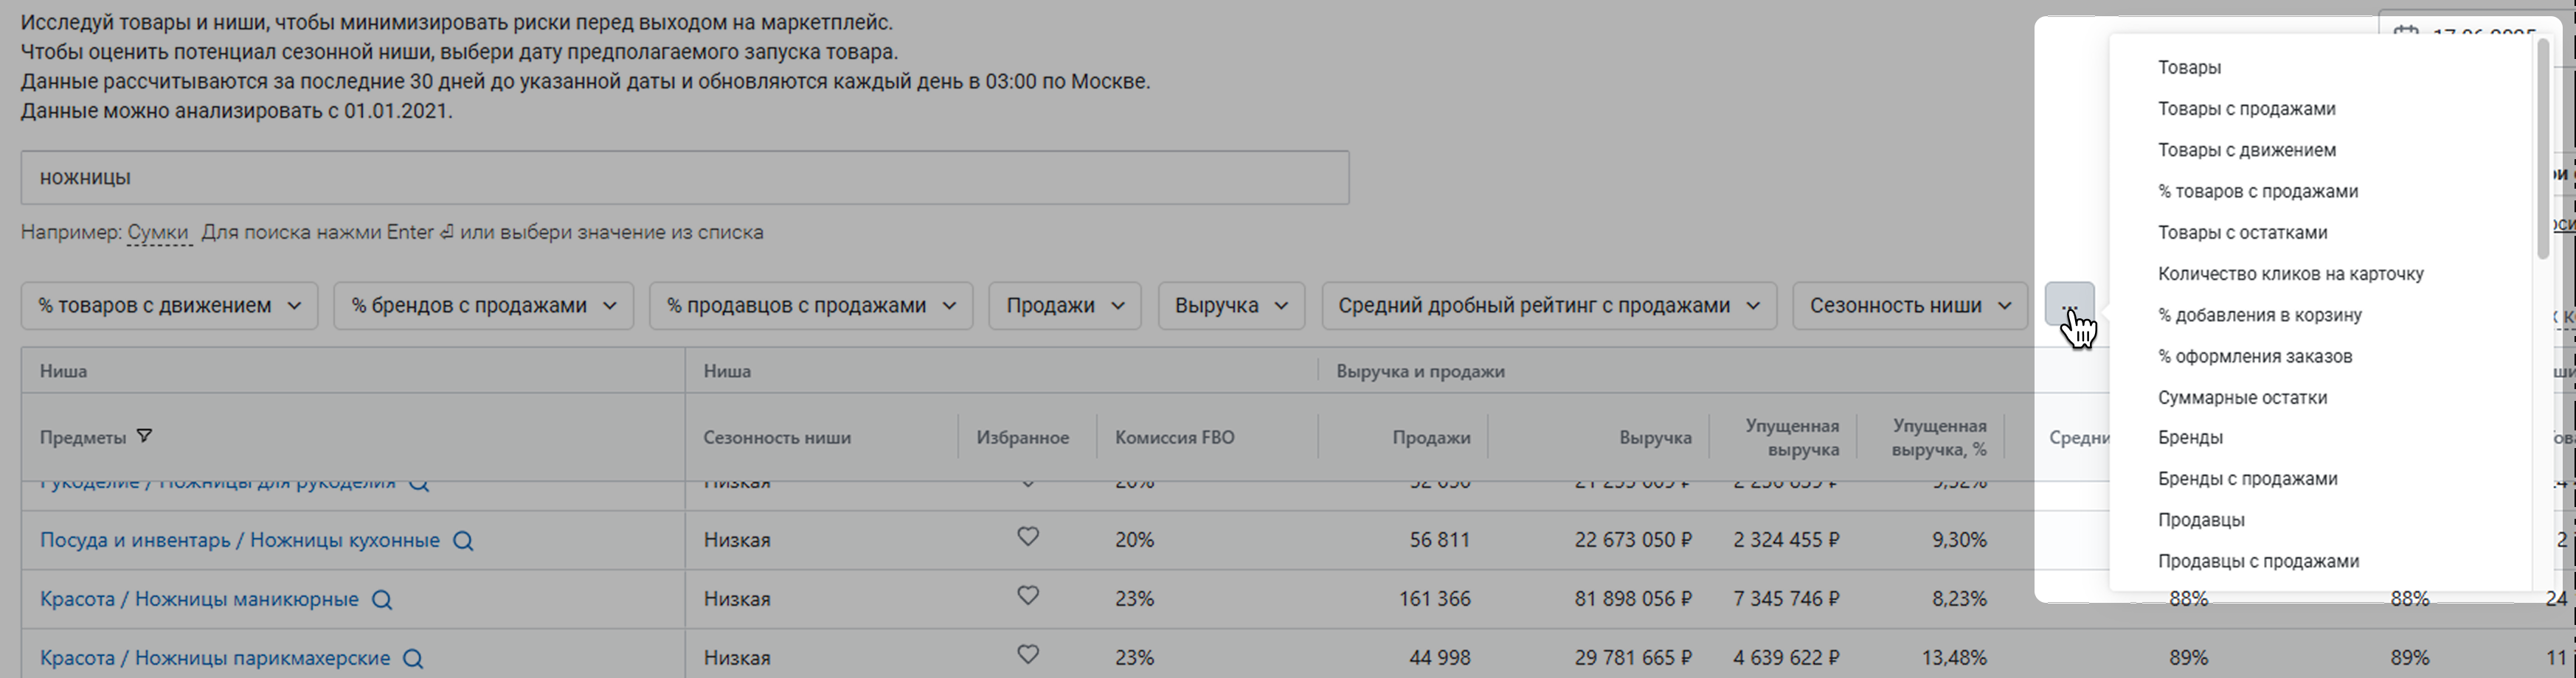Screen dimensions: 2576x678
Task: Select % оформления заказов option
Action: [2254, 357]
